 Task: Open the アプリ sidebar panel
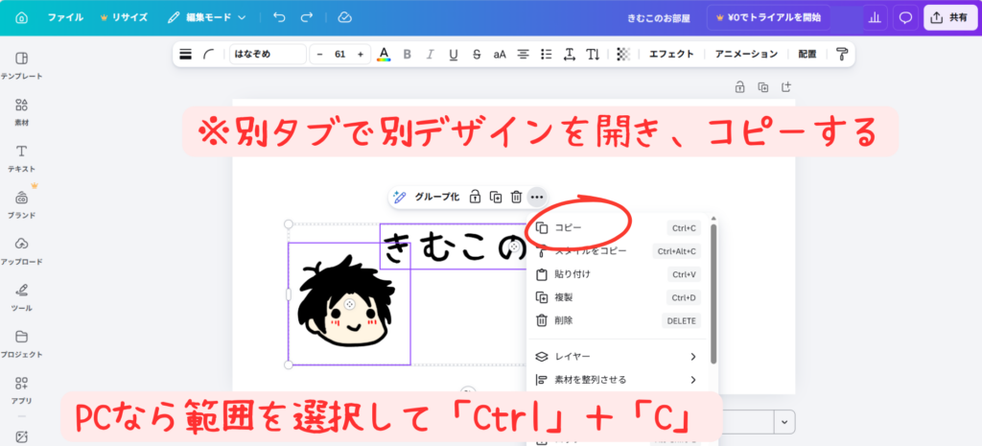[x=21, y=390]
